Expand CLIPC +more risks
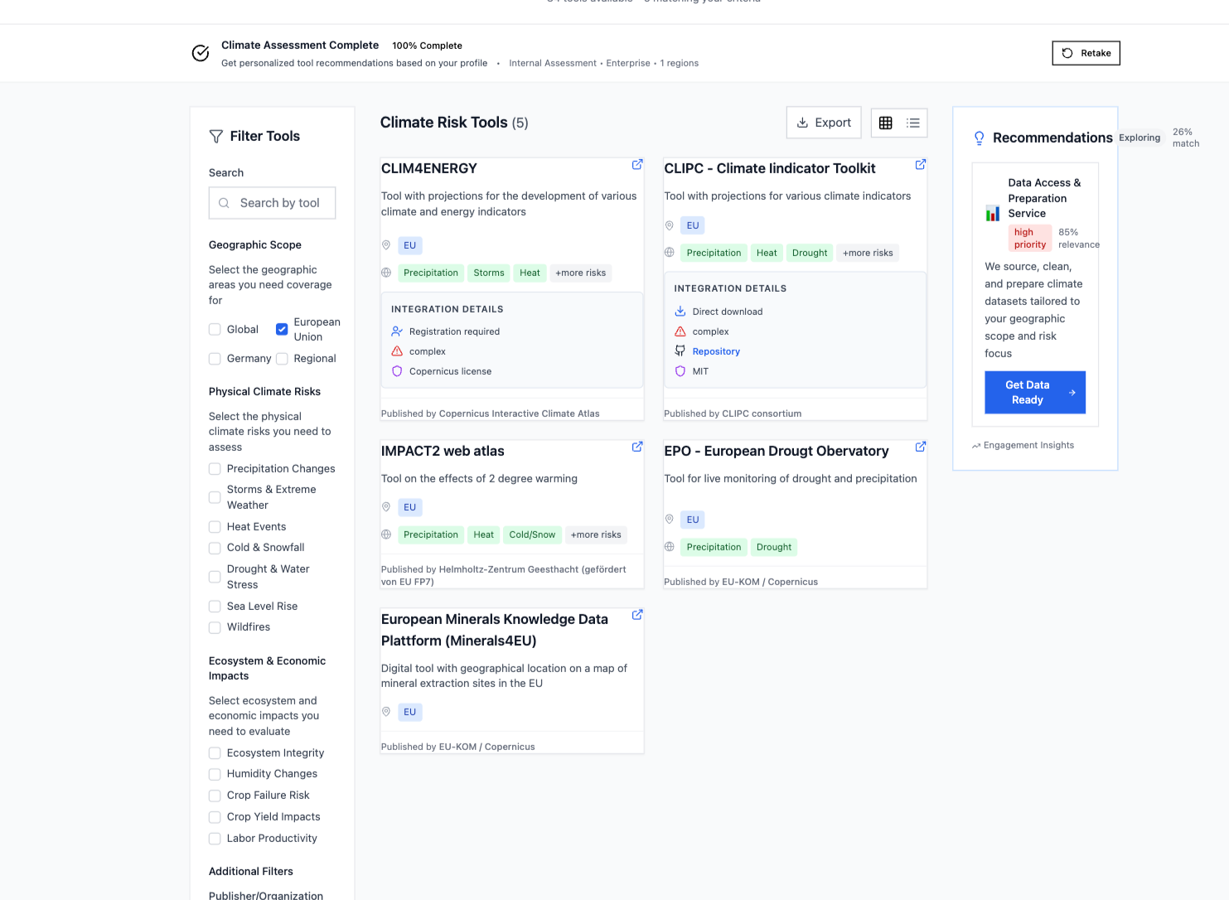Image resolution: width=1229 pixels, height=900 pixels. (868, 253)
